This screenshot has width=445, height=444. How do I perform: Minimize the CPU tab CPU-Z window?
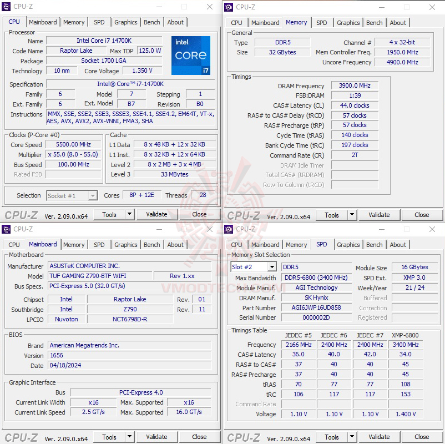159,7
